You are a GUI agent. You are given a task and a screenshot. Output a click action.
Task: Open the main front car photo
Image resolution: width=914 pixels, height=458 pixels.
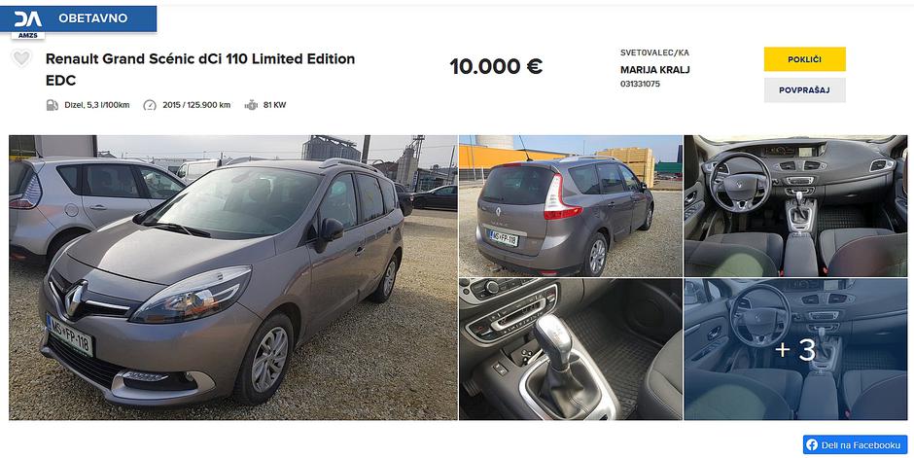233,277
